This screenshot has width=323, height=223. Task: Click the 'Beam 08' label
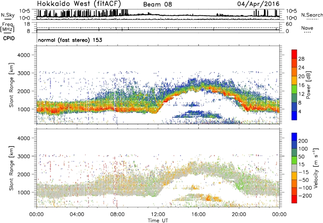(157, 4)
